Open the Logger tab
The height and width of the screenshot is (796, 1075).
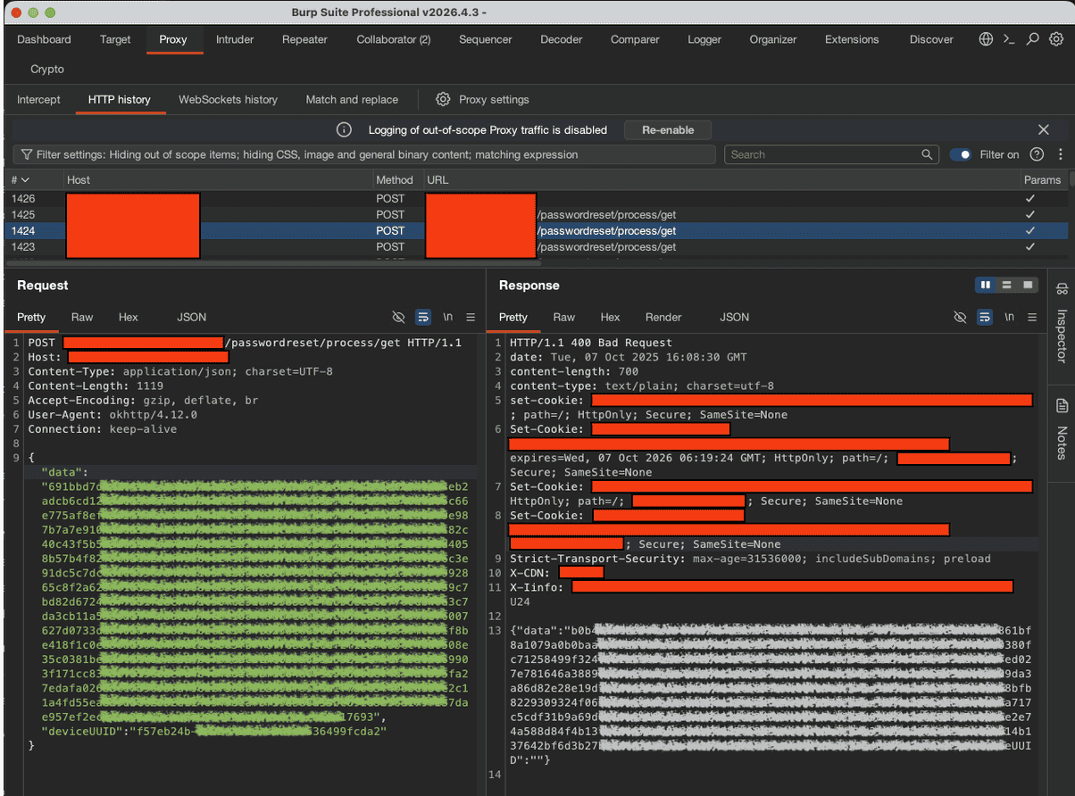704,39
